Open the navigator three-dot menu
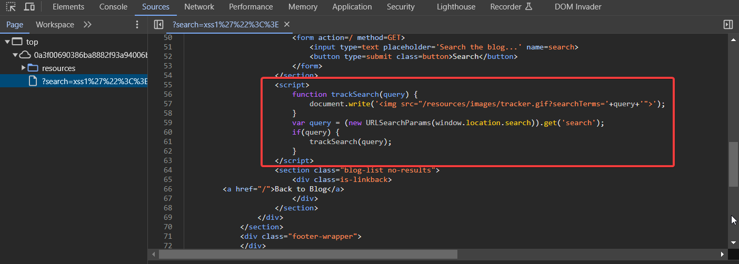 [x=137, y=25]
